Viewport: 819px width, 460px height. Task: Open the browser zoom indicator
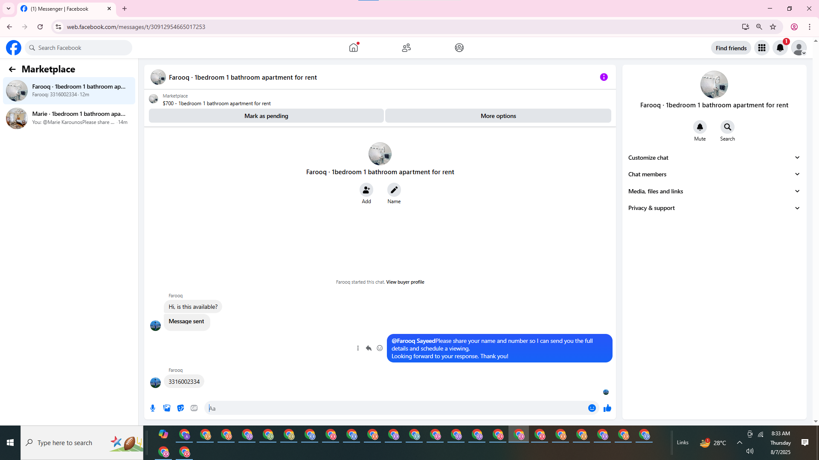coord(759,27)
